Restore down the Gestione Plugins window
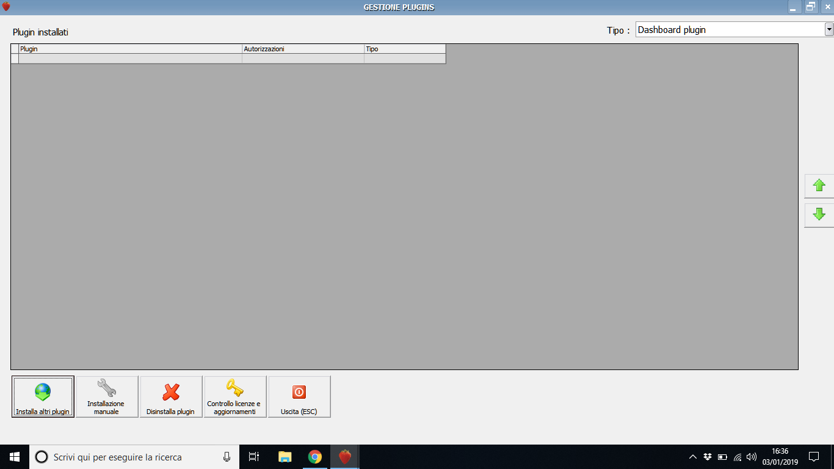This screenshot has width=834, height=469. [811, 7]
